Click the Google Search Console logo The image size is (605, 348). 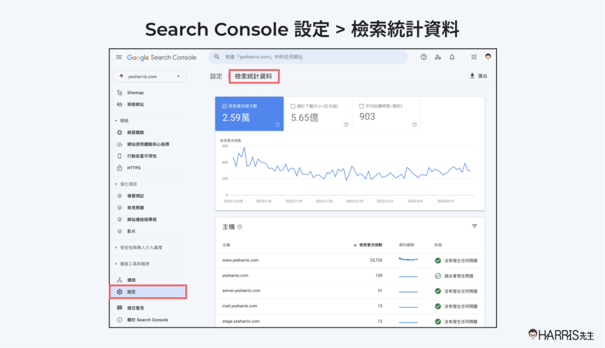[x=162, y=57]
